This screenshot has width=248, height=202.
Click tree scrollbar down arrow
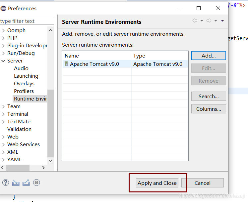pos(51,161)
